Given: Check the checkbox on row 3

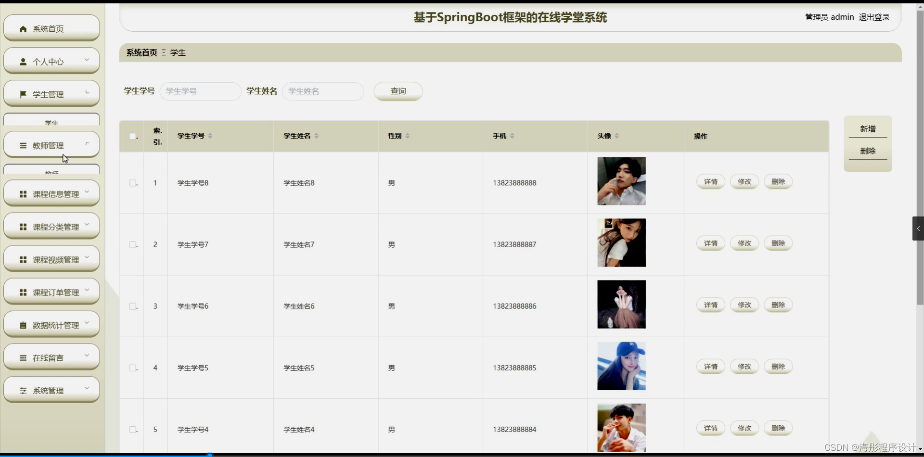Looking at the screenshot, I should click(132, 306).
